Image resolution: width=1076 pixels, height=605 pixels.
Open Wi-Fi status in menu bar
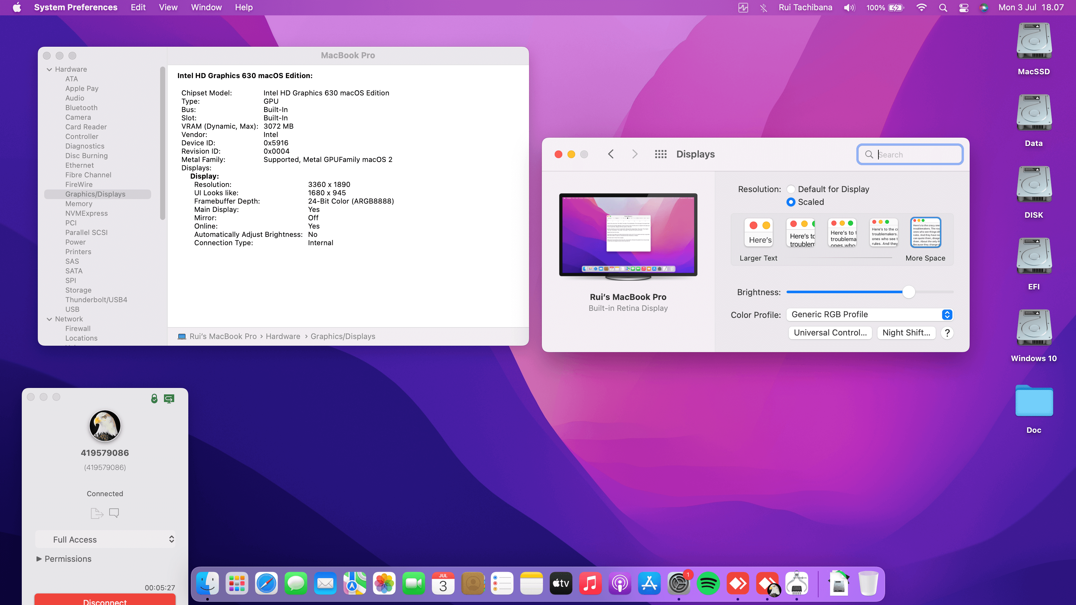pos(921,7)
